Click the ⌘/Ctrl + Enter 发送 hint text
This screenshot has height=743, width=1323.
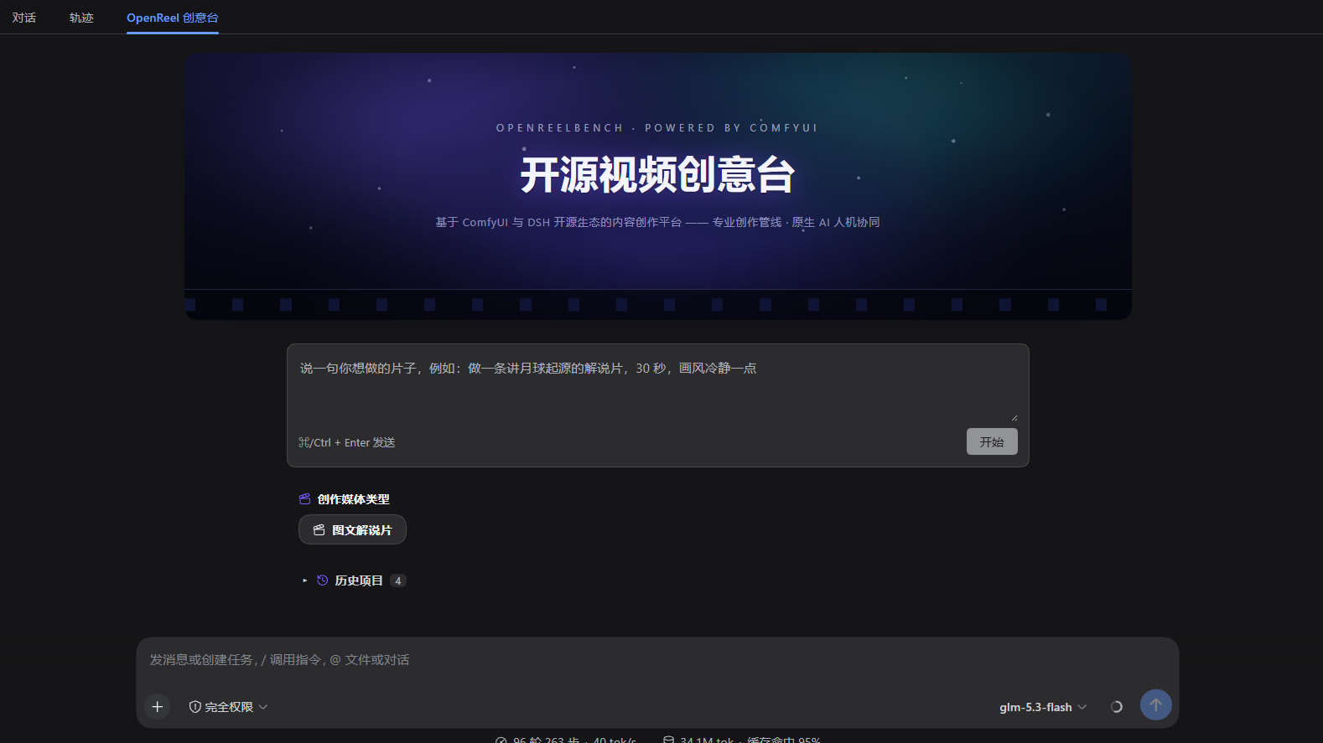(x=347, y=442)
